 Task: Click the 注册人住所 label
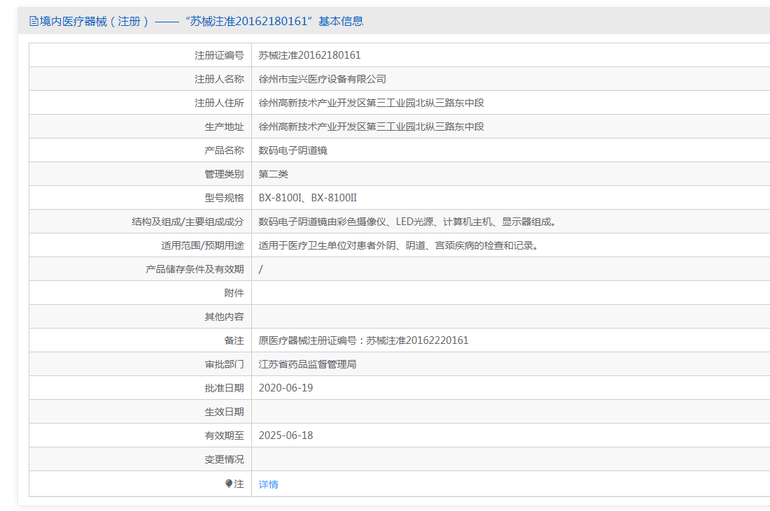(219, 103)
